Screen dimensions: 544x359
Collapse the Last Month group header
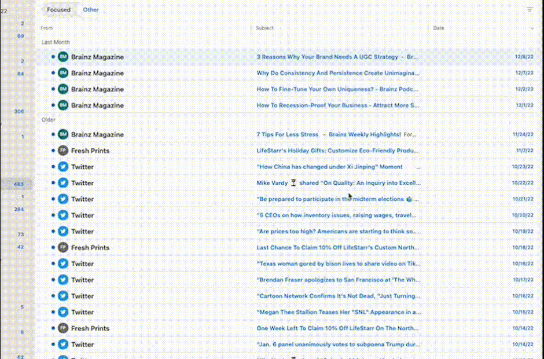coord(56,42)
